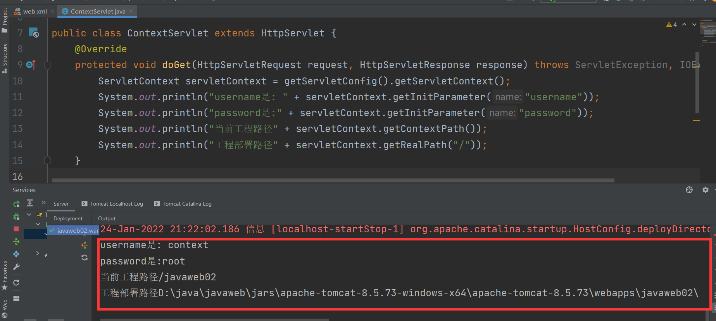This screenshot has width=716, height=321.
Task: Click the collapse all icon in Services toolbar
Action: tap(30, 203)
